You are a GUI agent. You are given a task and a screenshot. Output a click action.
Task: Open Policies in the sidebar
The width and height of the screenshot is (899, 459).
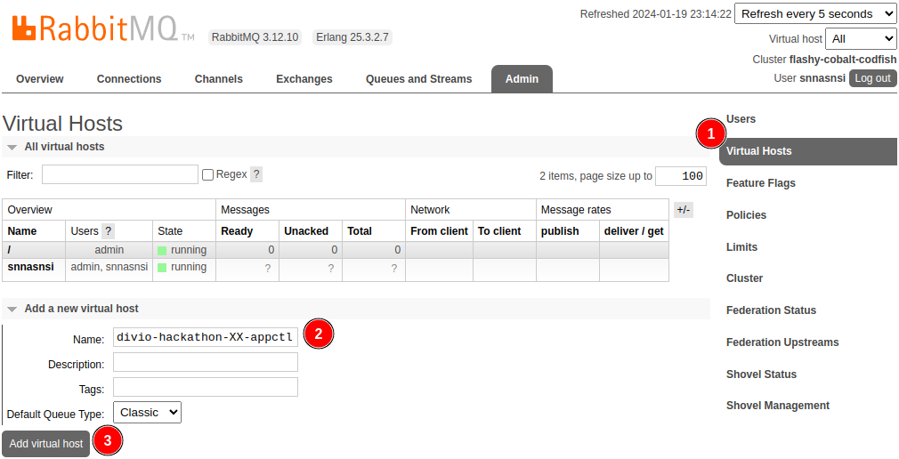click(746, 215)
